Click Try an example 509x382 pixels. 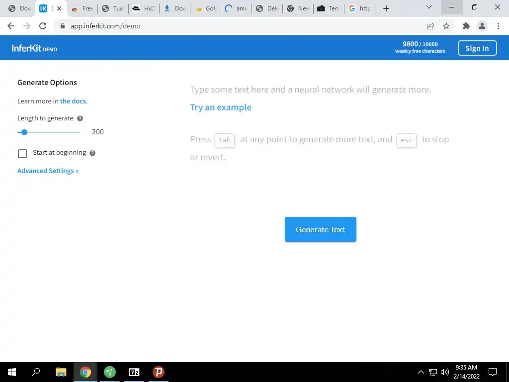coord(221,107)
